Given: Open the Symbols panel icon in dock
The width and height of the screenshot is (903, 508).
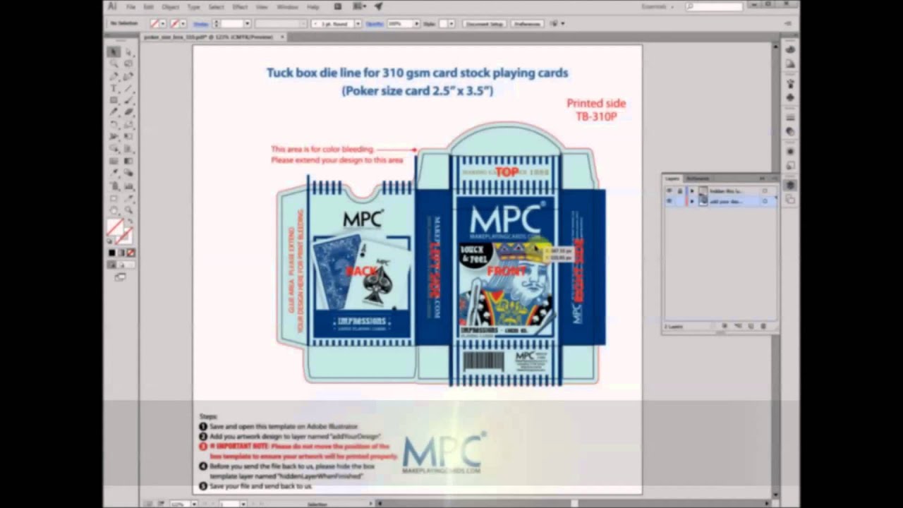Looking at the screenshot, I should click(x=790, y=97).
